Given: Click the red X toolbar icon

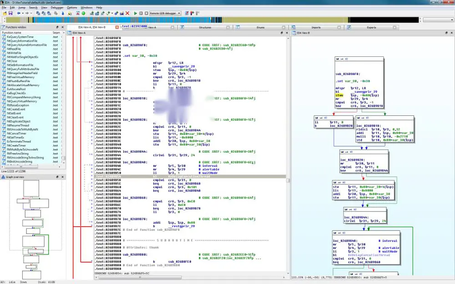Looking at the screenshot, I should pyautogui.click(x=127, y=13).
